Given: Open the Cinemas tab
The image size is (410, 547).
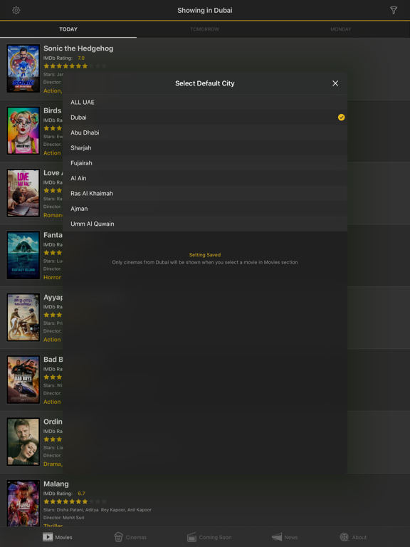Looking at the screenshot, I should click(x=130, y=537).
